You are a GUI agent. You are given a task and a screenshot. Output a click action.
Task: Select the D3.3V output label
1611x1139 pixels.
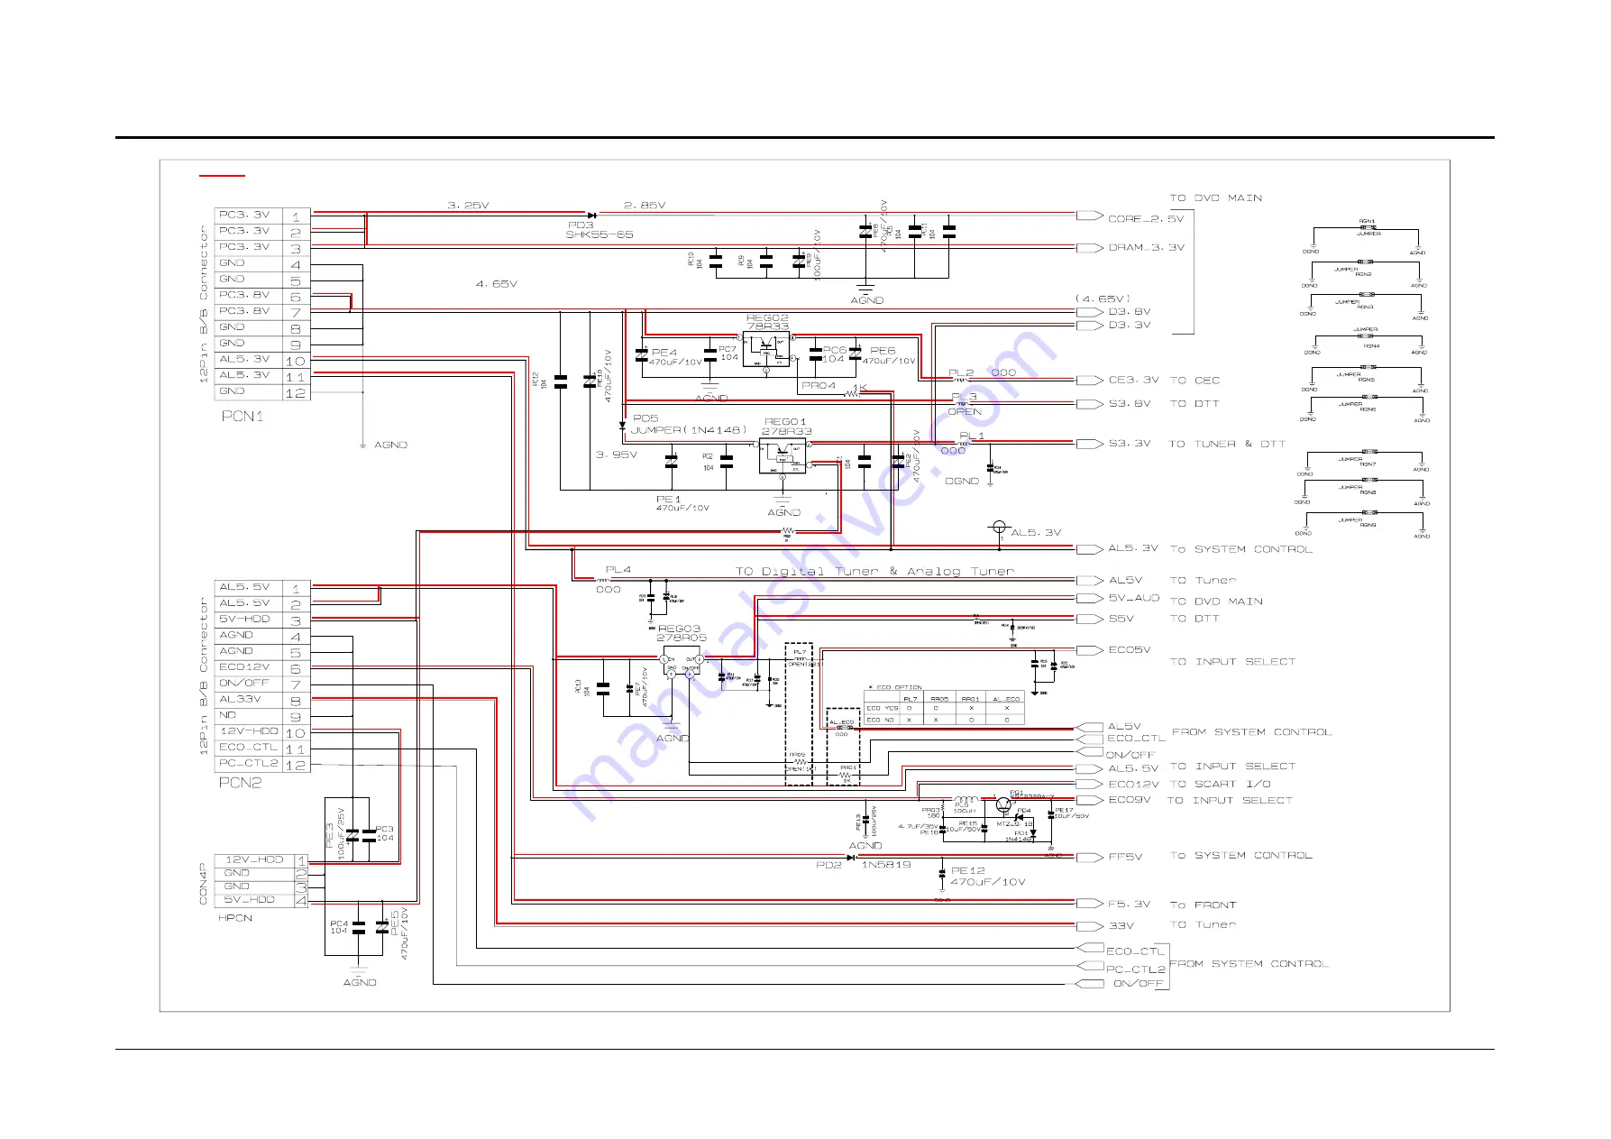tap(1130, 326)
